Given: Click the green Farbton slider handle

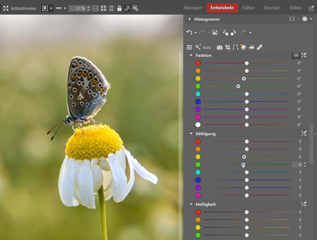Looking at the screenshot, I should tap(238, 86).
